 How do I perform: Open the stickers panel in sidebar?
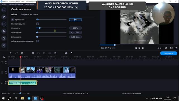coord(4,38)
